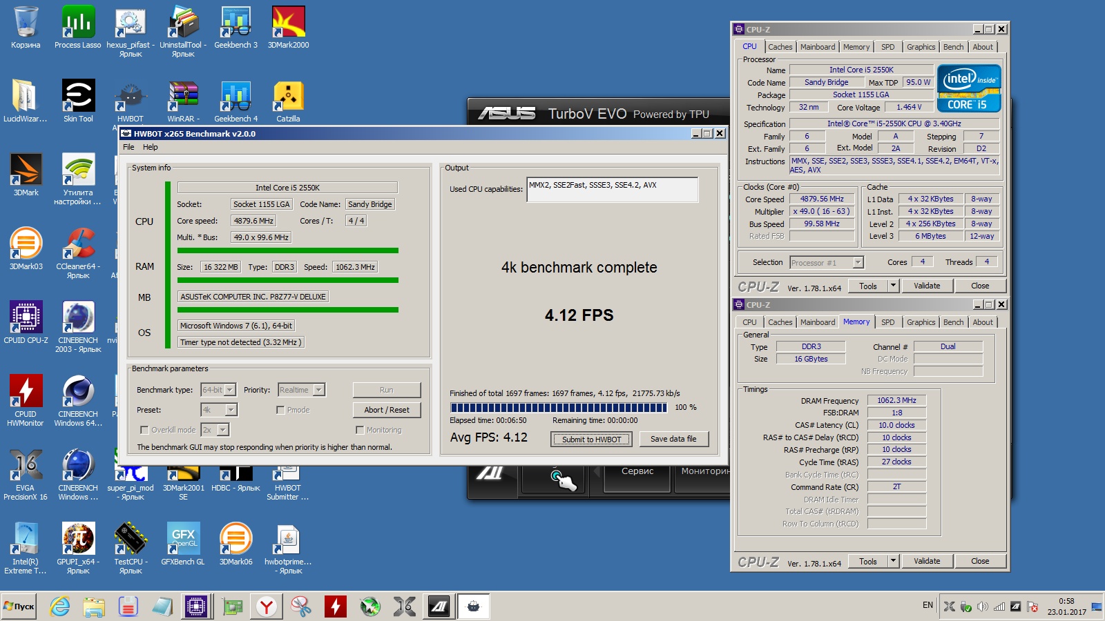
Task: Open the Skin Tool desktop icon
Action: (x=78, y=101)
